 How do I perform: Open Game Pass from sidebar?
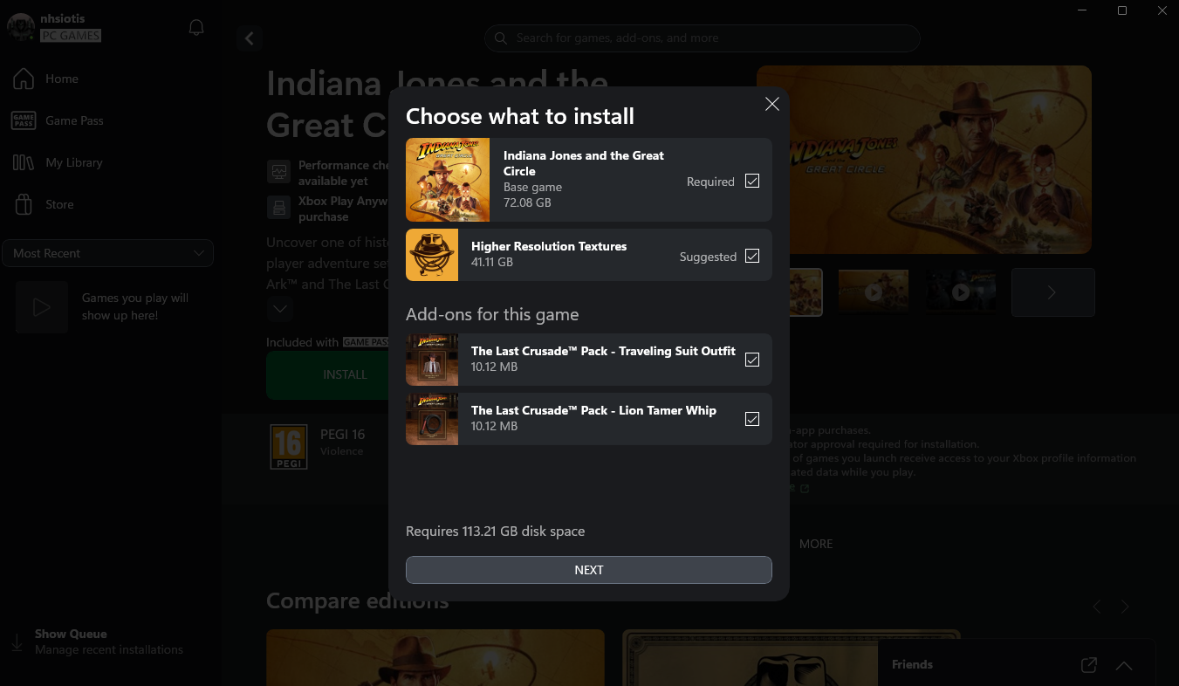[74, 120]
